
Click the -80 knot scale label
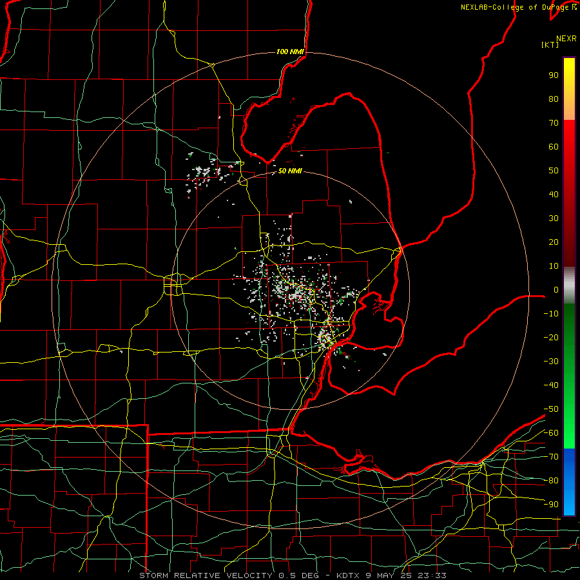(x=551, y=481)
